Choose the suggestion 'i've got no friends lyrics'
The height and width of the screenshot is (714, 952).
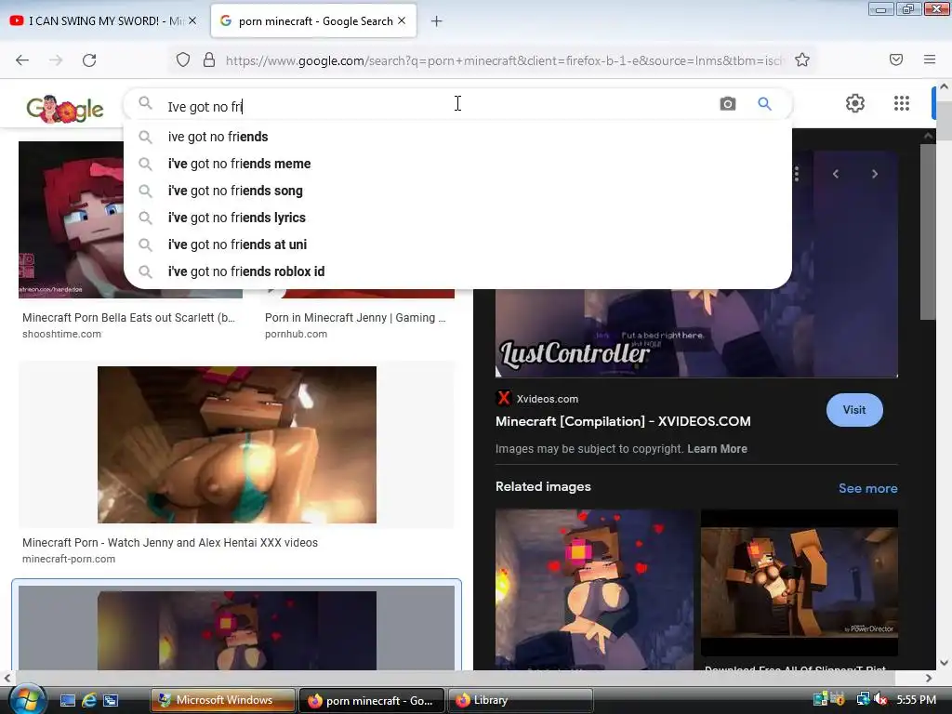coord(457,218)
